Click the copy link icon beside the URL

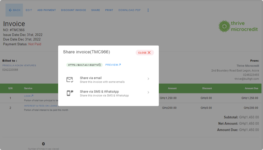point(100,65)
